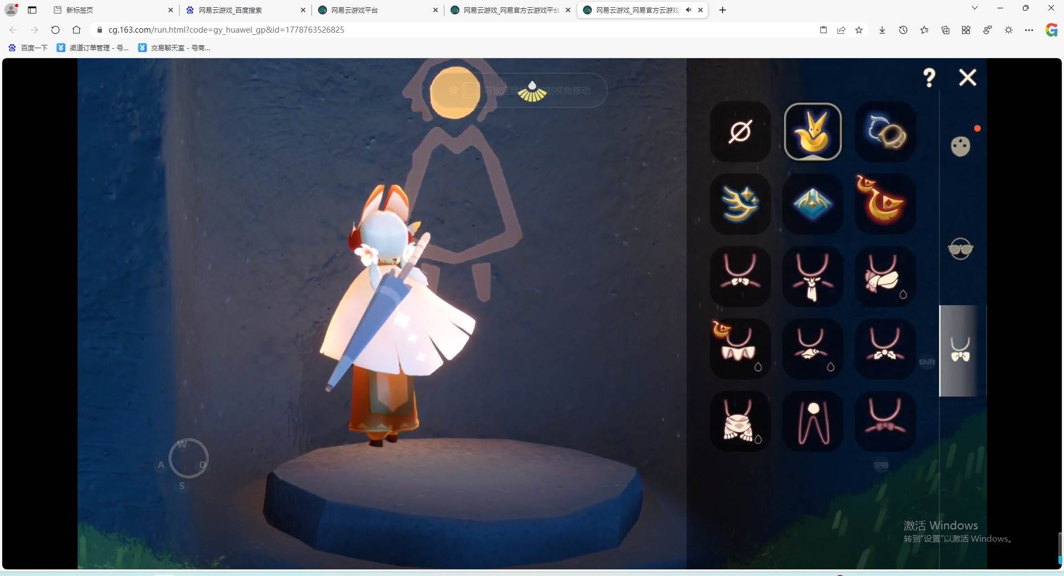Open the wardrobe help question mark
The width and height of the screenshot is (1064, 576).
[929, 78]
